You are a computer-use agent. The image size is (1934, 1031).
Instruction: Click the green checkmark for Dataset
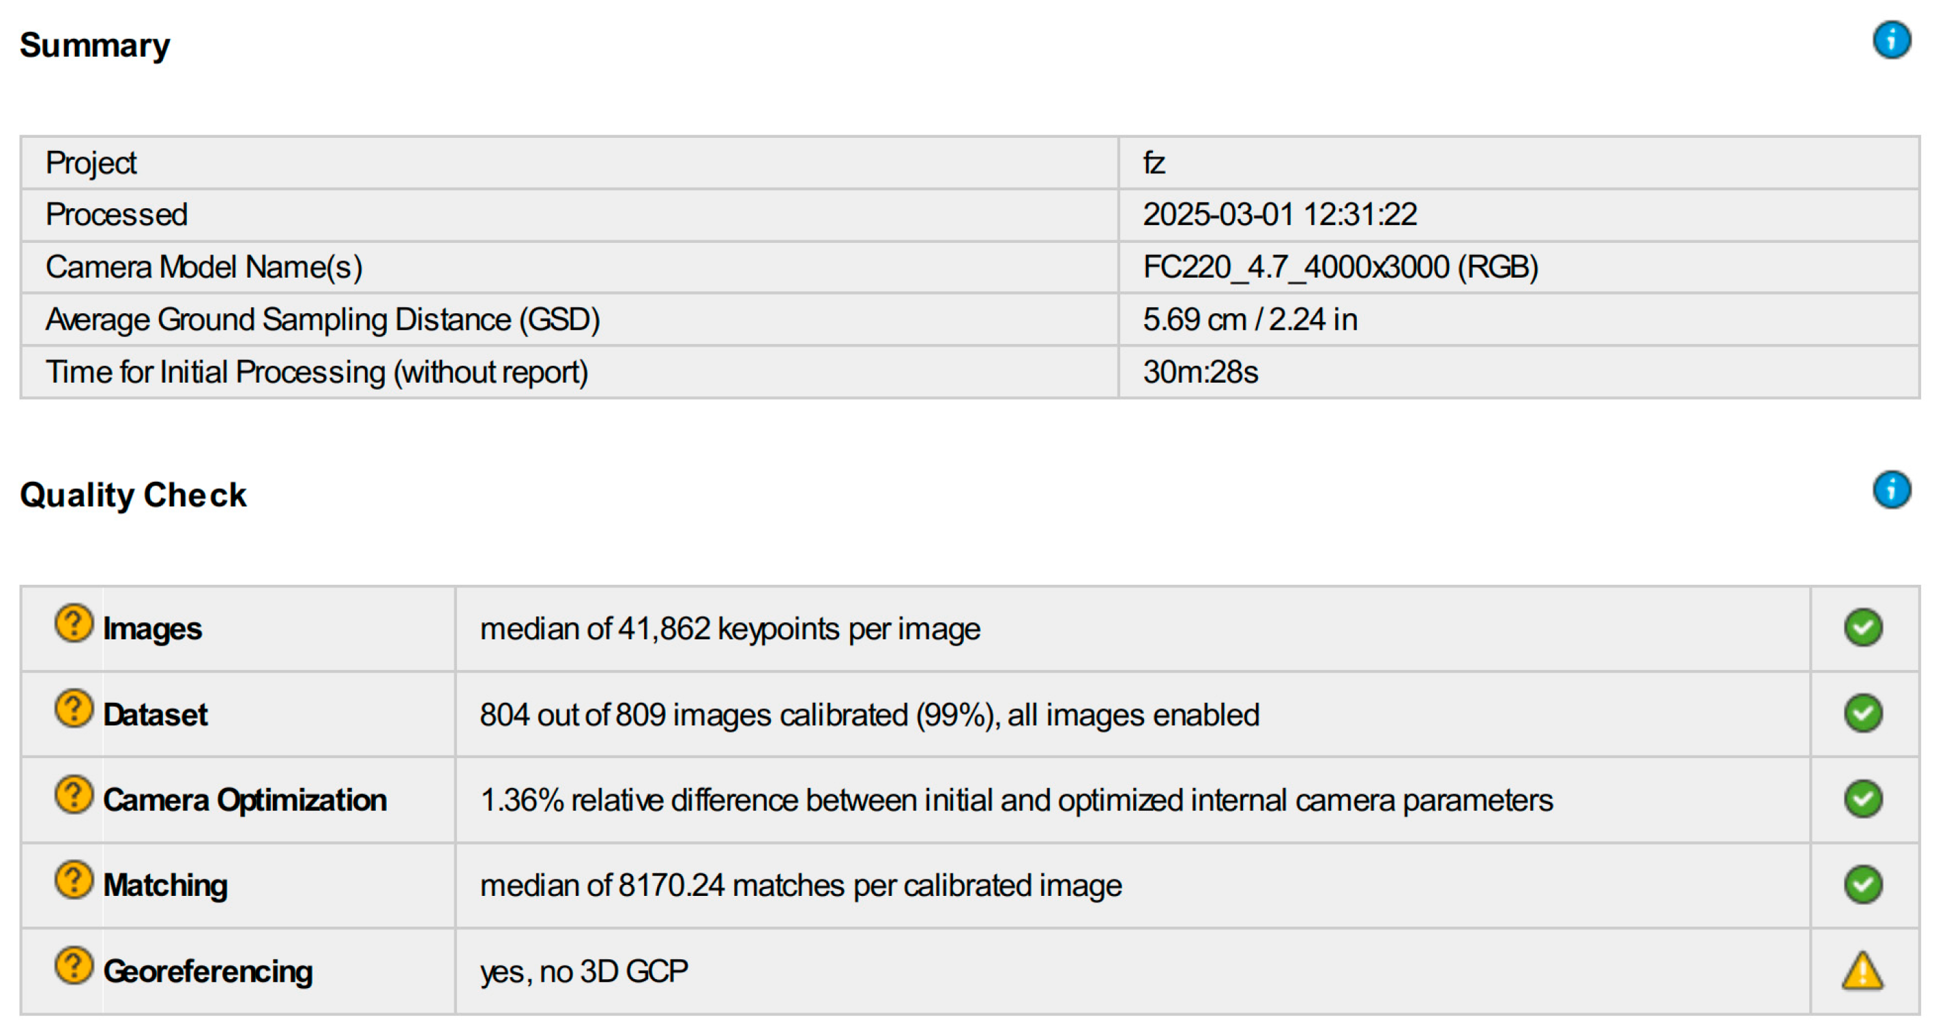click(1862, 713)
